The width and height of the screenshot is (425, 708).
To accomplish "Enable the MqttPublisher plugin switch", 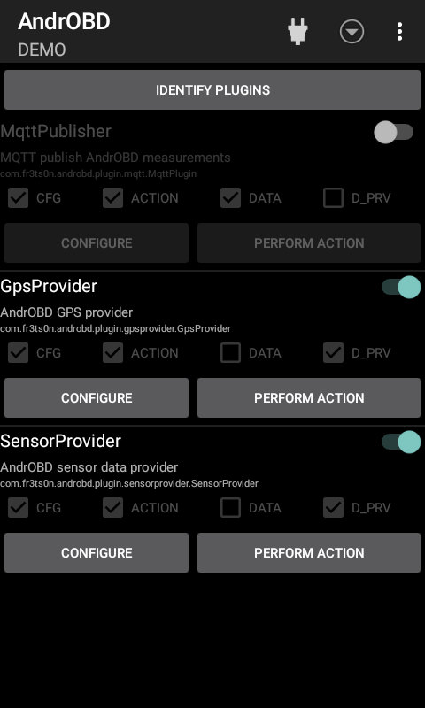I will [394, 132].
